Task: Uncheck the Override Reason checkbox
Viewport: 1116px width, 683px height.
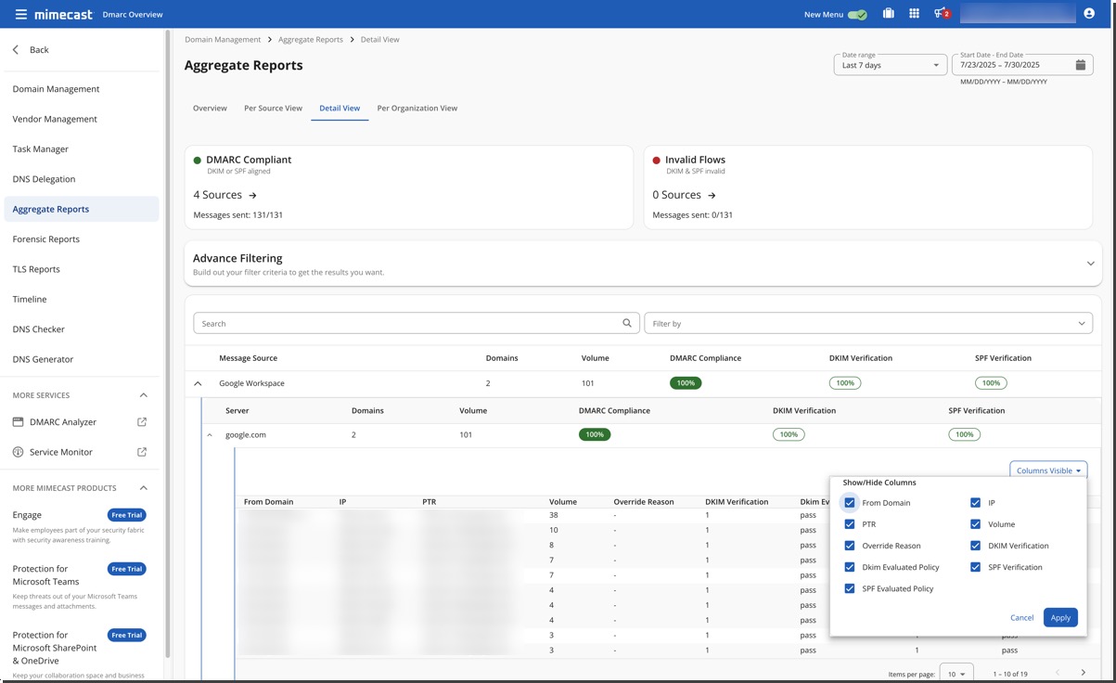Action: point(850,546)
